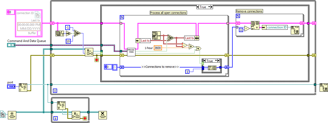
Task: Select the TCP refnum constant at bottom-left
Action: (x=3, y=114)
